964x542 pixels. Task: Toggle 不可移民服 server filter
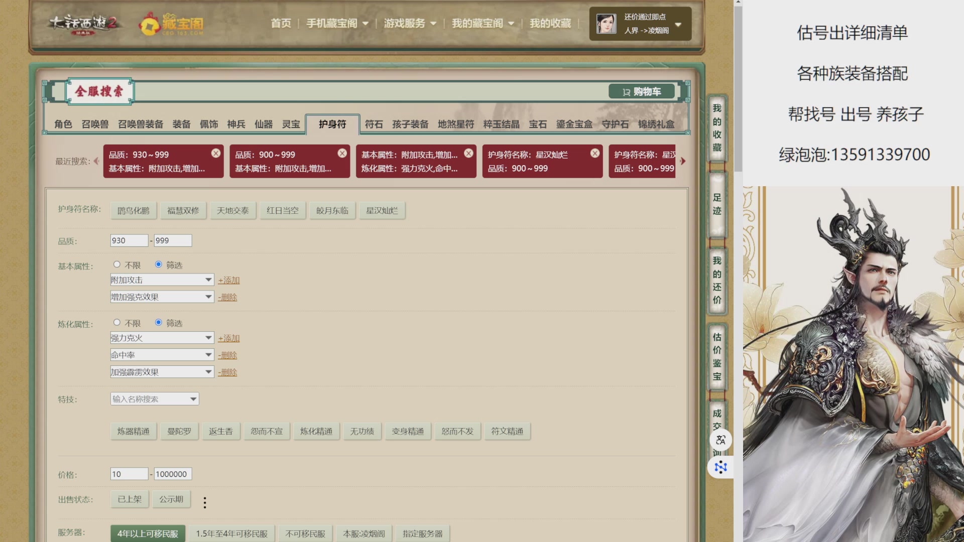(305, 533)
